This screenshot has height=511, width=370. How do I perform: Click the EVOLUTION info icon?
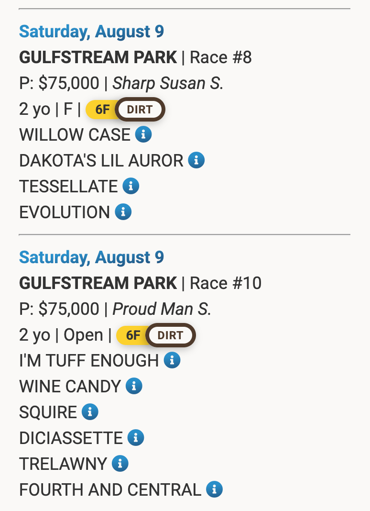click(x=123, y=212)
